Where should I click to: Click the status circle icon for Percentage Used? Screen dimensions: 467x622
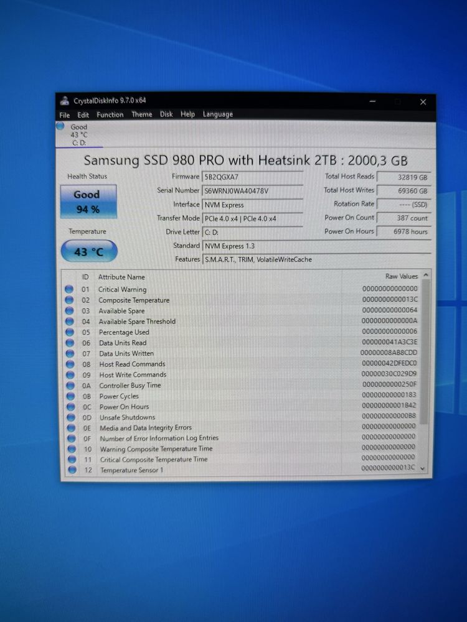[70, 332]
